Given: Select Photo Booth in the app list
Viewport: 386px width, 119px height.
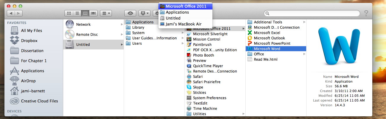Looking at the screenshot, I should coord(215,55).
